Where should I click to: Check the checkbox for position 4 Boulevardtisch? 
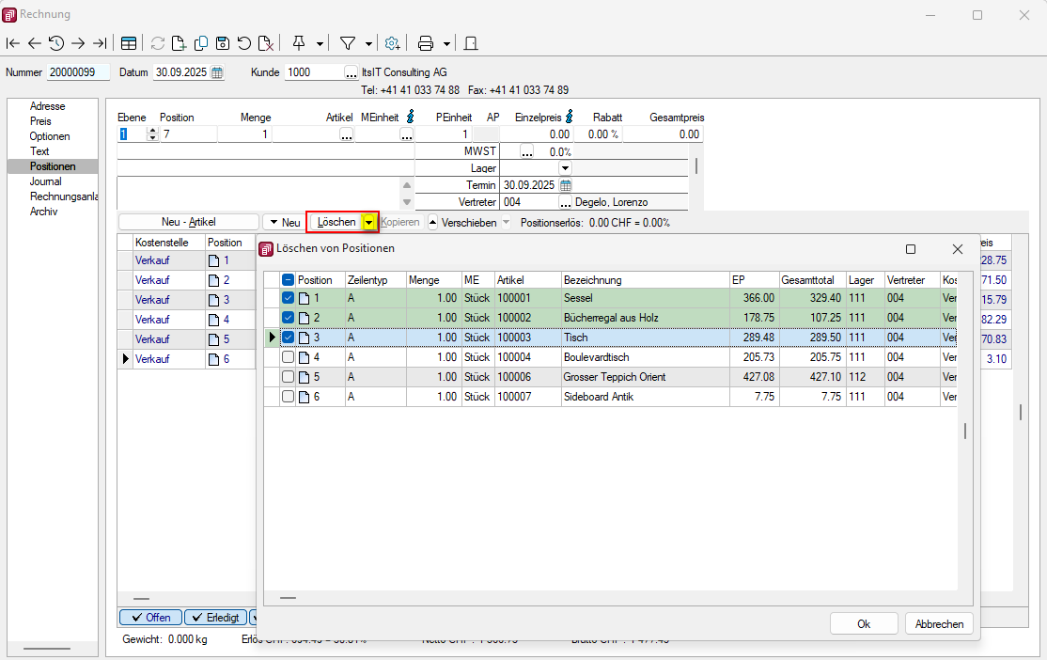click(289, 357)
